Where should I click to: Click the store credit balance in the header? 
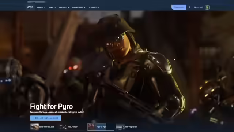click(x=199, y=7)
